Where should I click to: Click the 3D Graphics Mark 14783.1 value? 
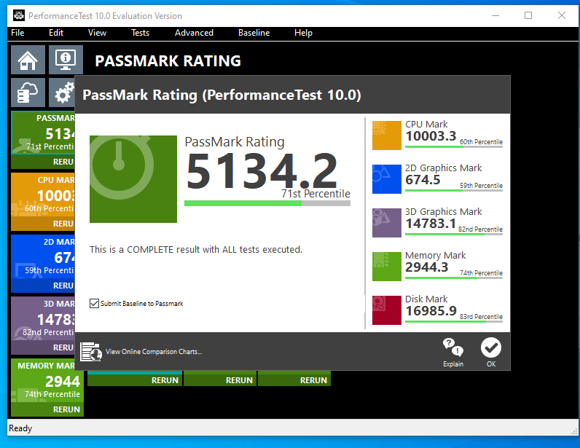(431, 224)
